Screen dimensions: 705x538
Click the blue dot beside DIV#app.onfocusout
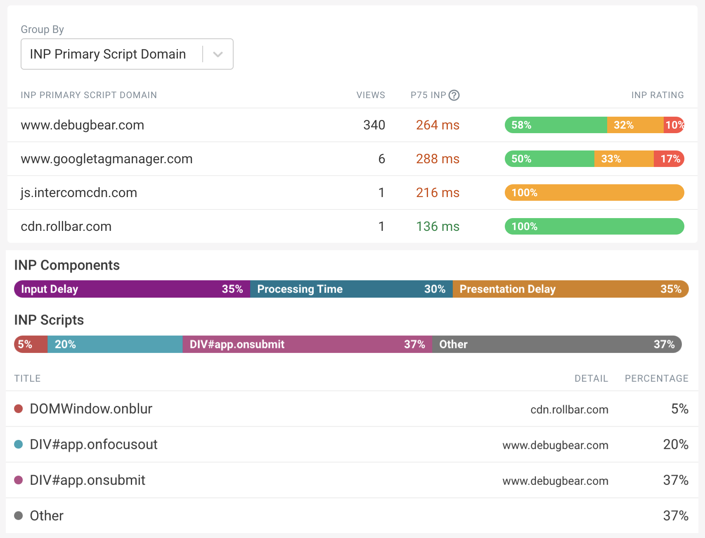click(18, 444)
